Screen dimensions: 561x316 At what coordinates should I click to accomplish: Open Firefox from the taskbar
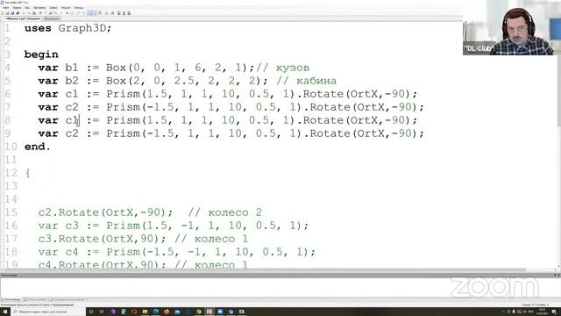[166, 312]
